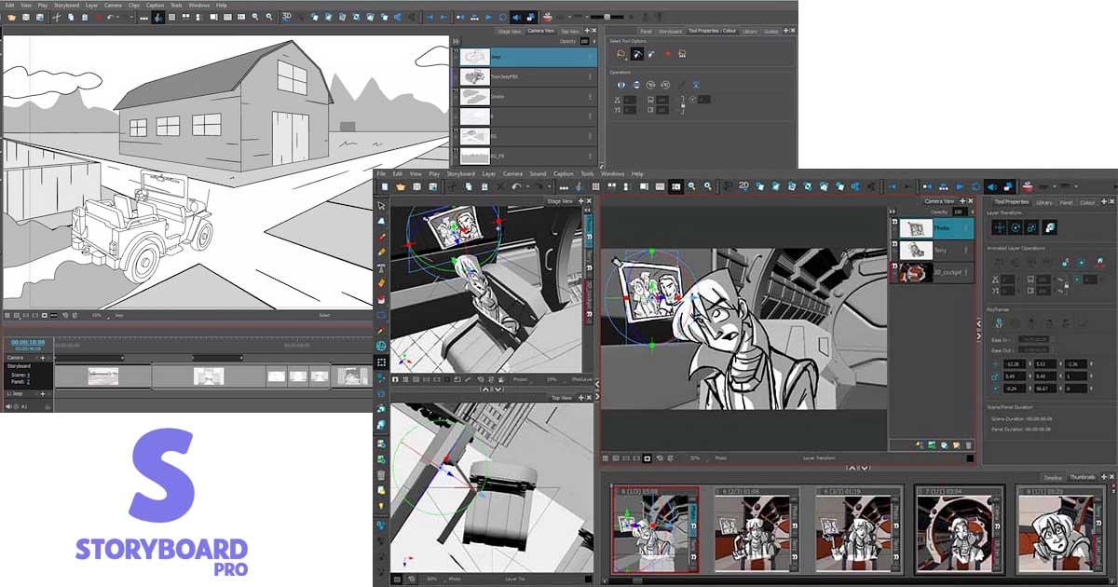Click the -12.28 position field

pos(1015,364)
